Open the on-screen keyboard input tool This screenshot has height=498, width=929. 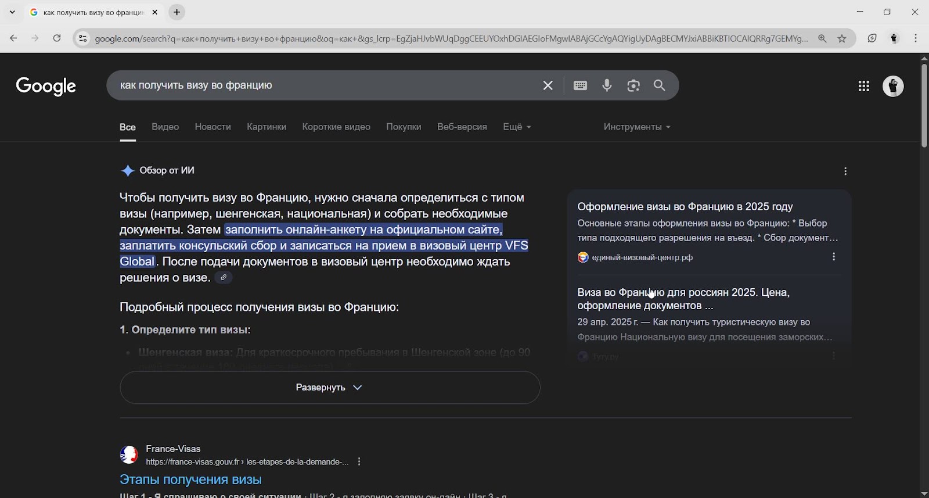pyautogui.click(x=580, y=85)
